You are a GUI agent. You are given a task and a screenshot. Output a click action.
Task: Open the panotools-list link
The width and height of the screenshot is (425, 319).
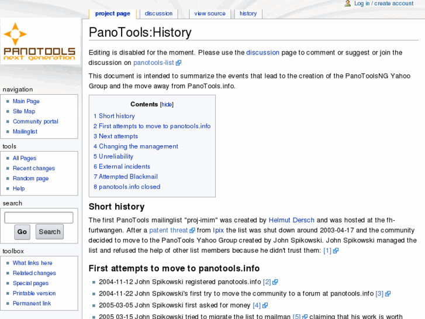coord(154,63)
